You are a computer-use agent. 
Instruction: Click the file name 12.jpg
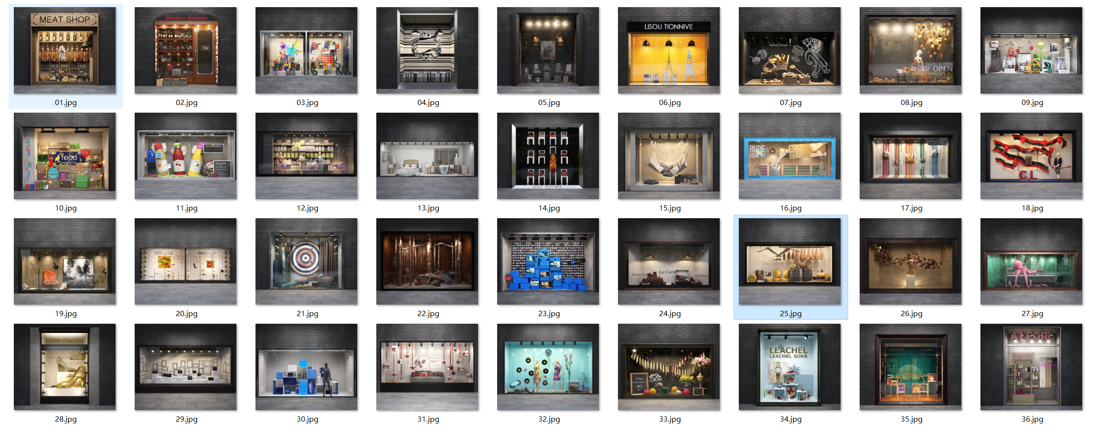coord(308,208)
